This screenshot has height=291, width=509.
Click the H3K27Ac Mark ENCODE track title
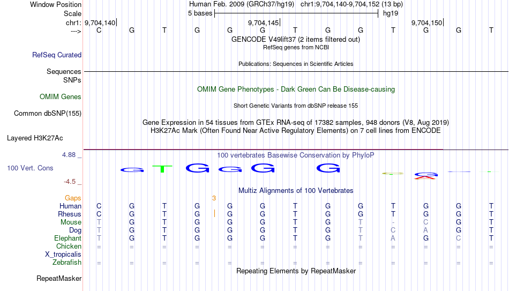[296, 131]
